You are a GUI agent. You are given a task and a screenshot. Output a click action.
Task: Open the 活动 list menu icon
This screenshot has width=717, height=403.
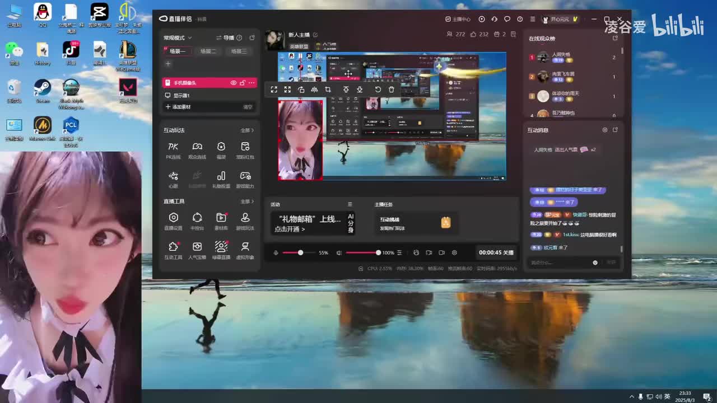click(x=350, y=204)
